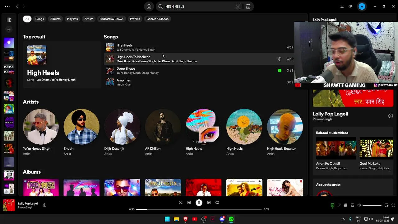This screenshot has width=398, height=224.
Task: Toggle the Now Playing view button
Action: coord(332,205)
